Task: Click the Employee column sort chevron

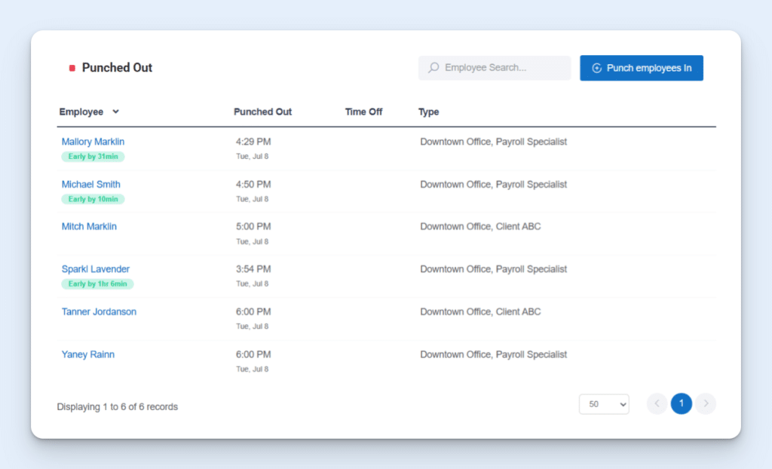Action: click(115, 112)
